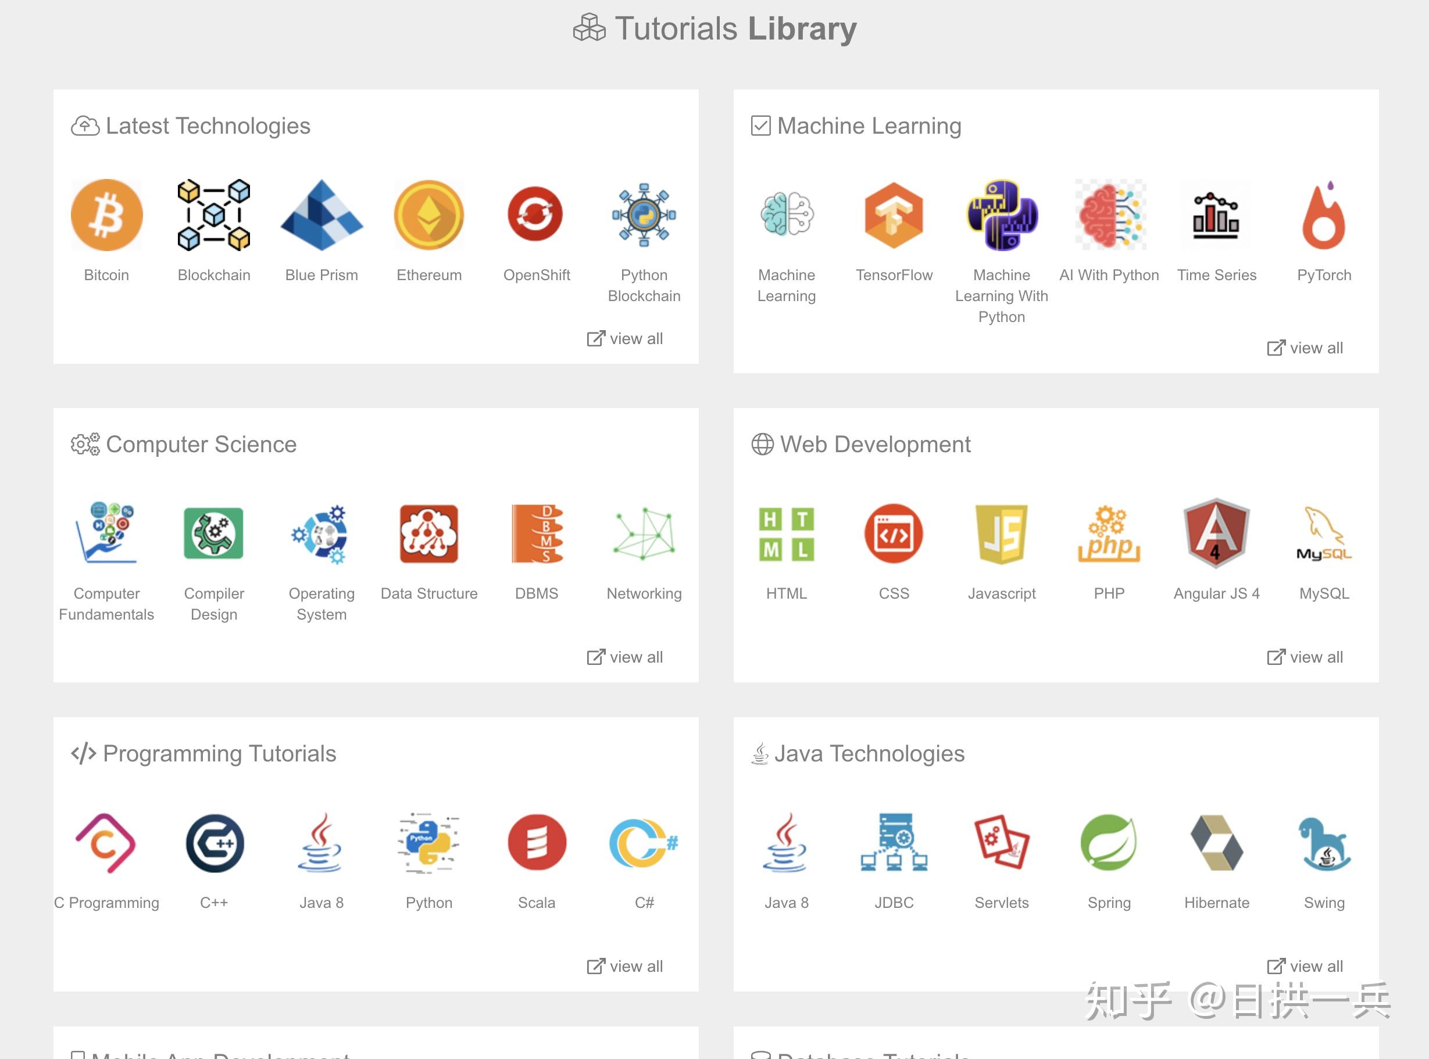Open the C# logo icon
Screen dimensions: 1429x1059
[x=644, y=843]
